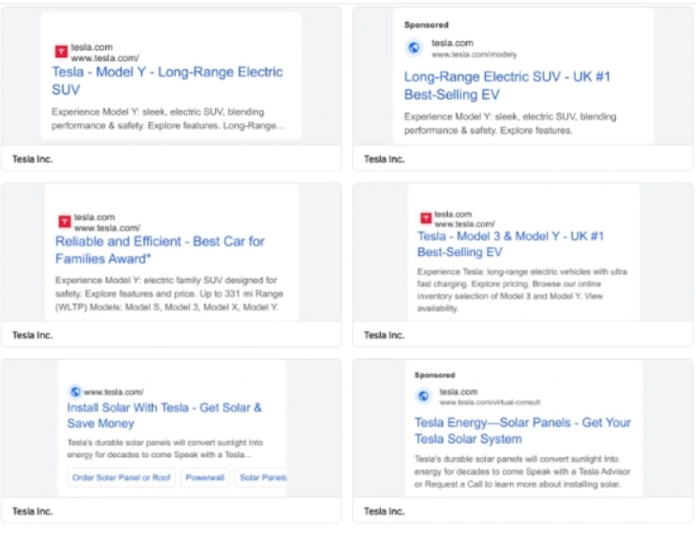
Task: Click globe icon in 'Tesla Energy—Solar Panels' ad
Action: coord(424,396)
